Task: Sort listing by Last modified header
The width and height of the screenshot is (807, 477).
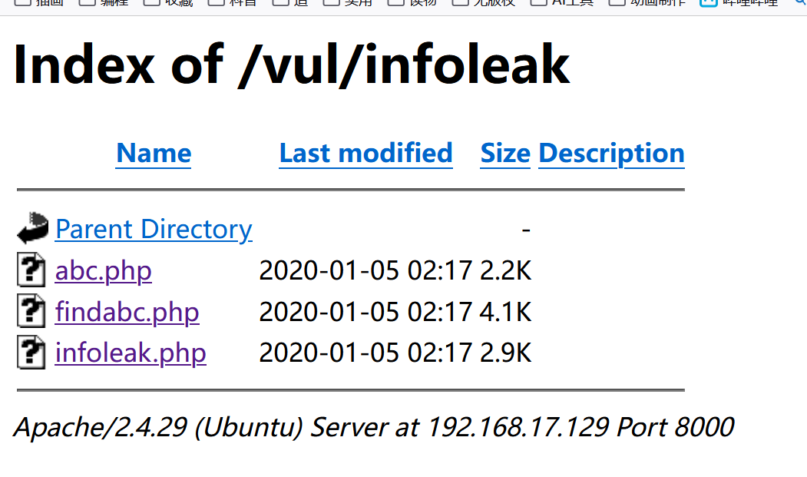Action: [365, 154]
